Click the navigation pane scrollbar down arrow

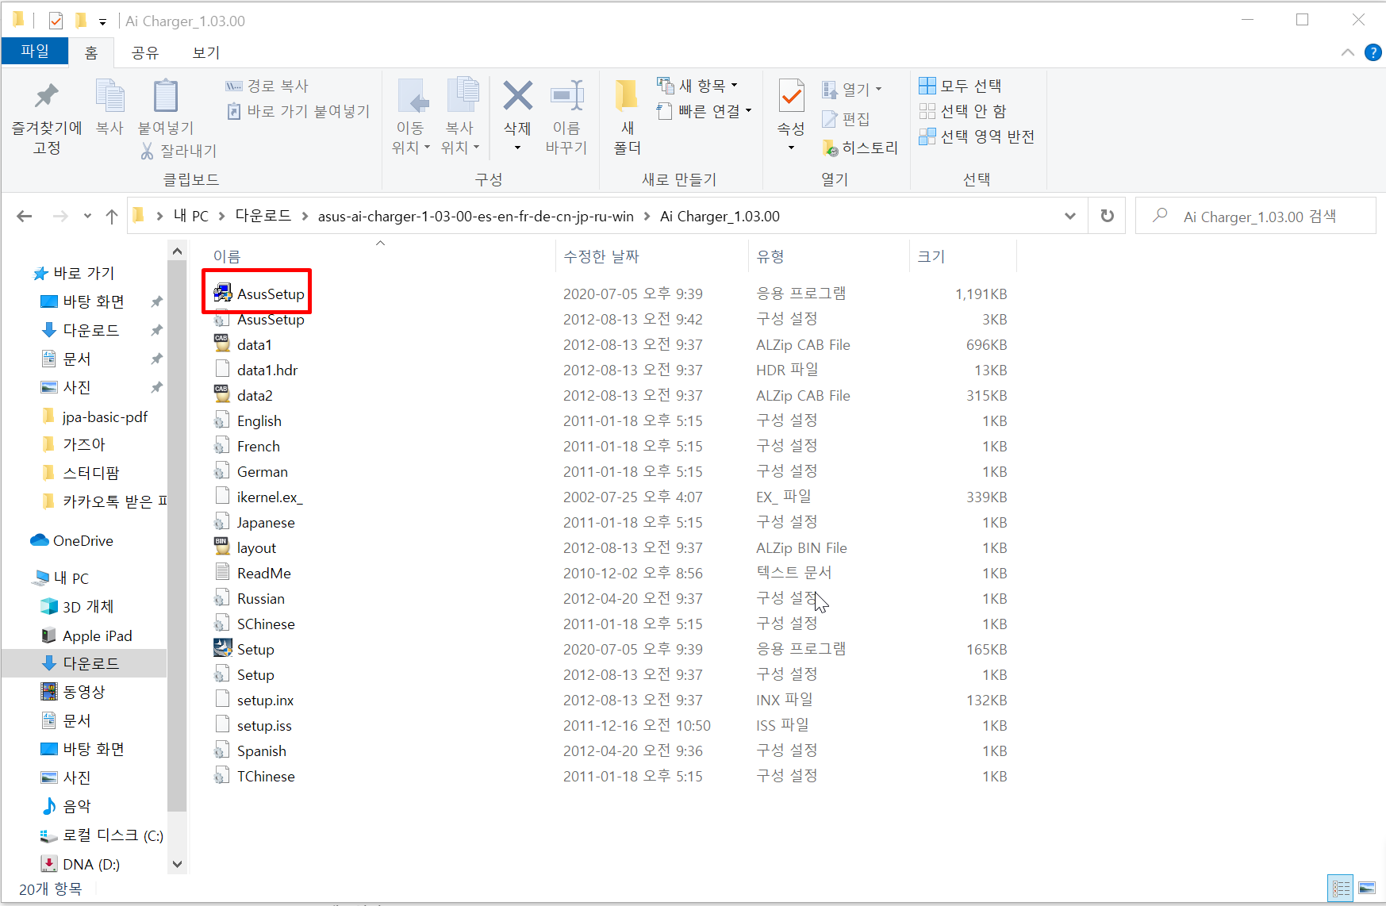177,864
